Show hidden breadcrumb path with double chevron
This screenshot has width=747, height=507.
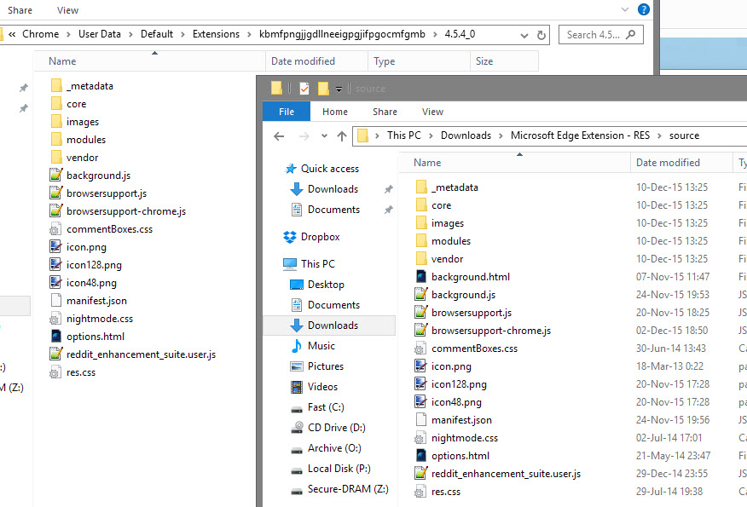point(12,34)
